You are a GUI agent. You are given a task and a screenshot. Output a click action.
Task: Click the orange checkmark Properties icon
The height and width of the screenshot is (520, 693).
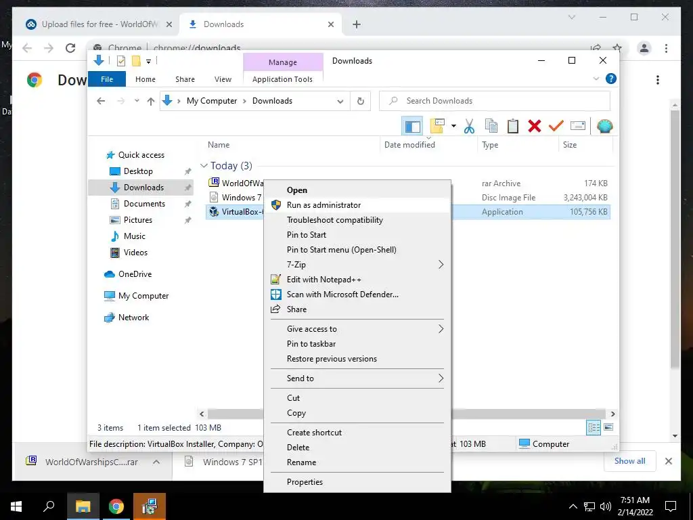pos(556,127)
